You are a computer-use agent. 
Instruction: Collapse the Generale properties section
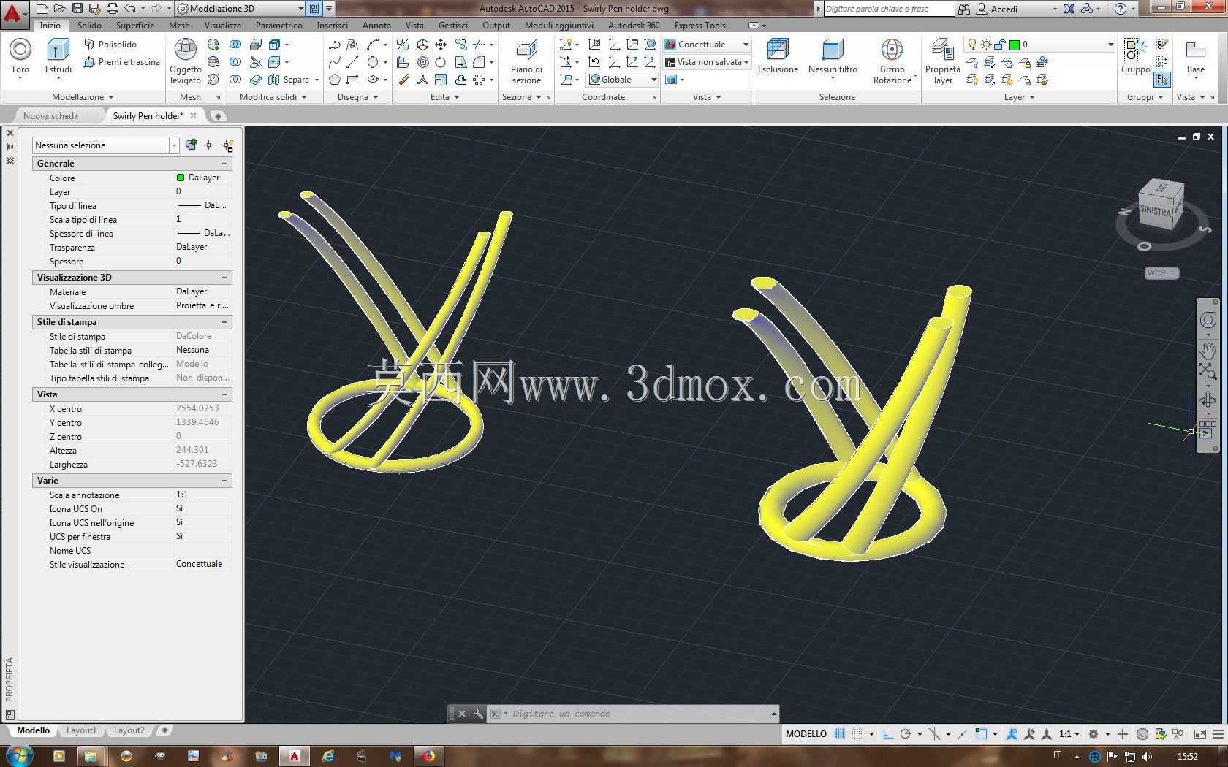(224, 164)
